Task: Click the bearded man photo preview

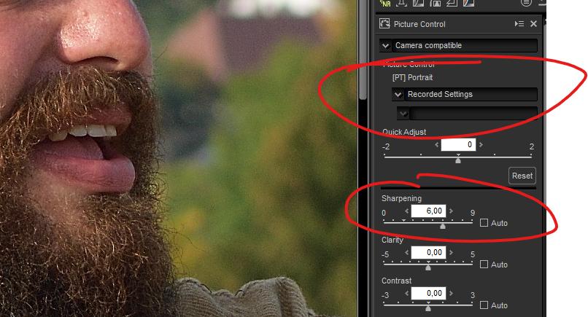Action: [x=178, y=159]
